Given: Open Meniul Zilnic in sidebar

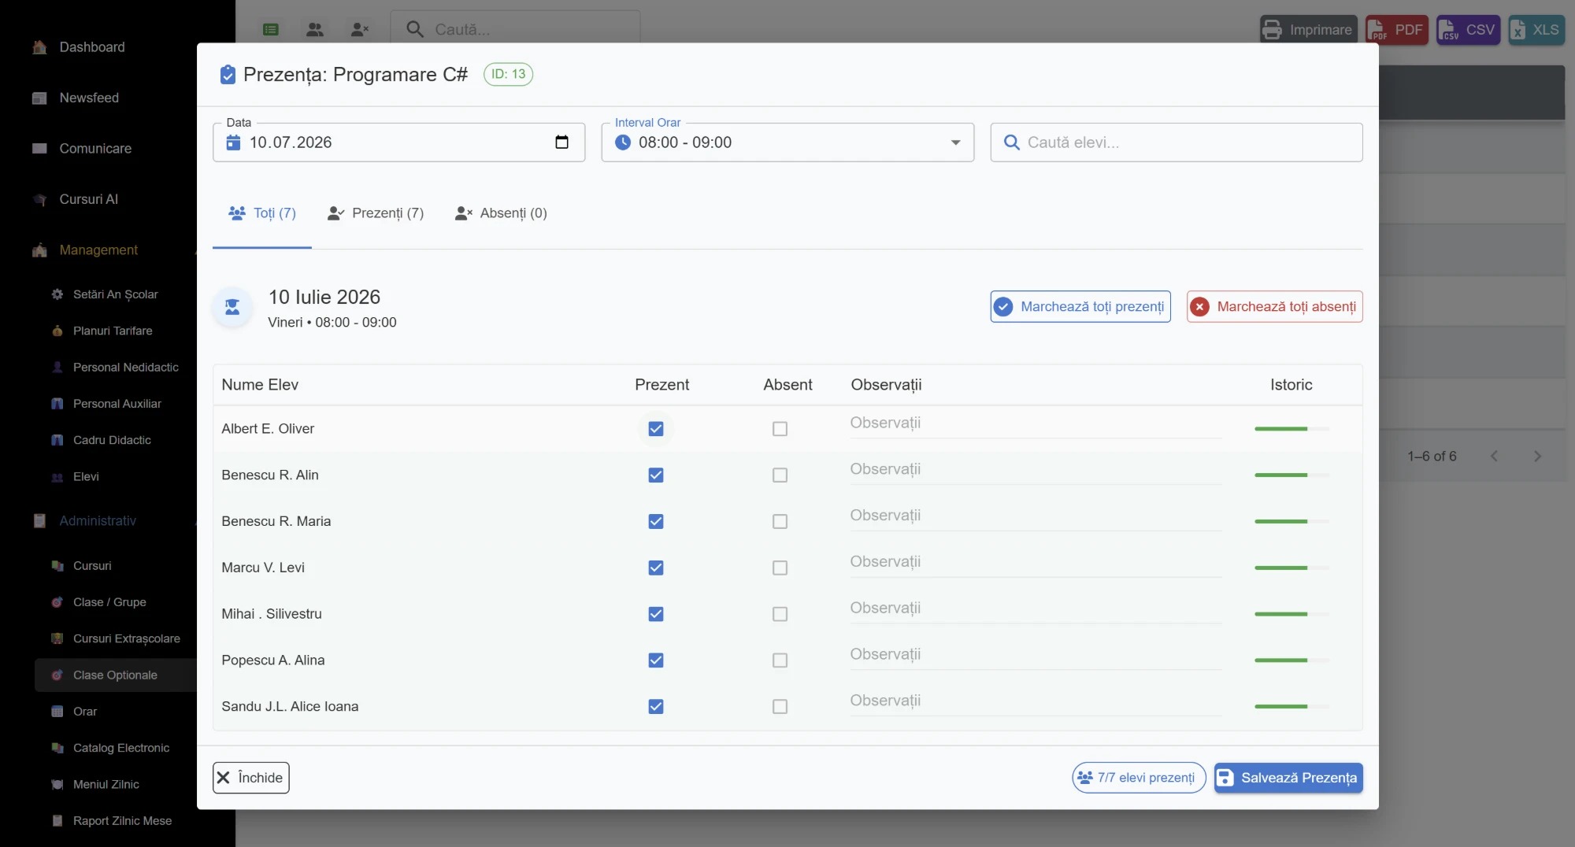Looking at the screenshot, I should 106,784.
